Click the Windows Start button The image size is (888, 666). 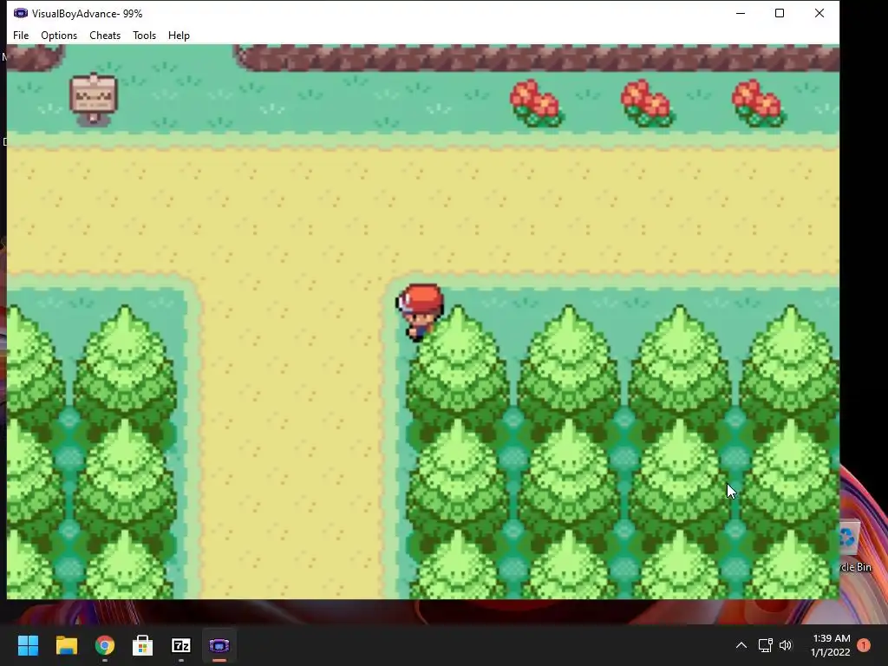(28, 645)
